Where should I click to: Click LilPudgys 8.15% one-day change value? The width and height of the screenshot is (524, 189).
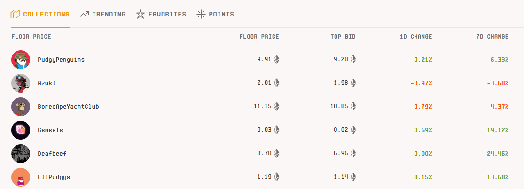(x=423, y=177)
